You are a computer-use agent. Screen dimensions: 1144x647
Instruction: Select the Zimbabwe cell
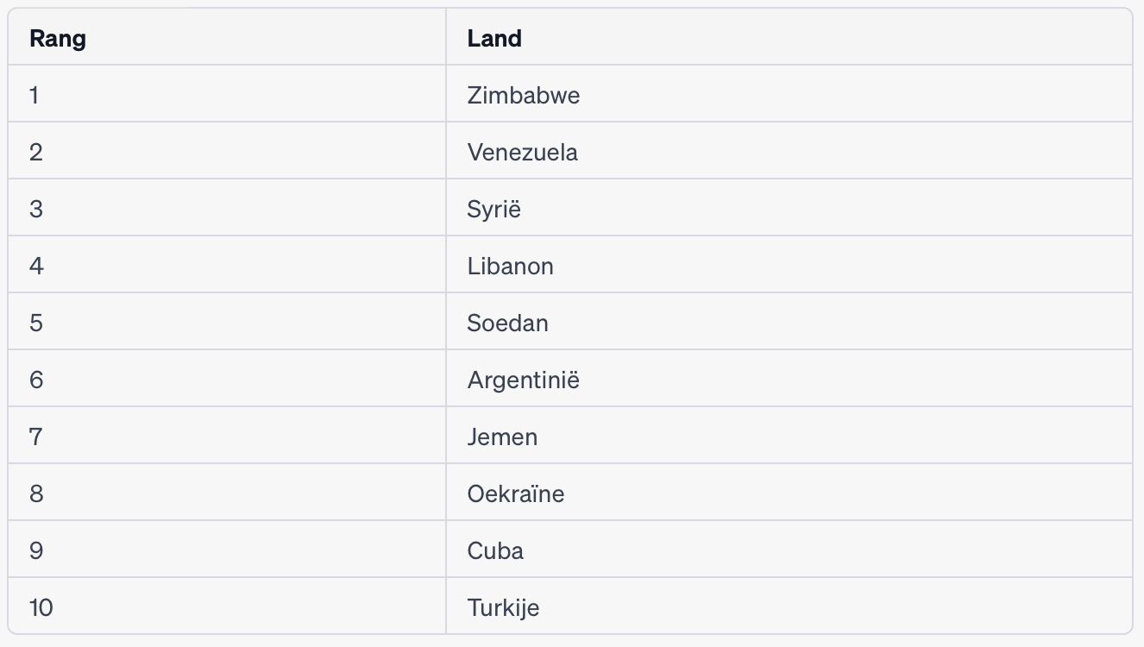pos(524,95)
